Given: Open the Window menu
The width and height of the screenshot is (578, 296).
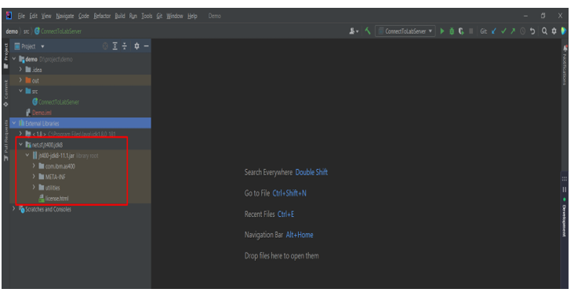Looking at the screenshot, I should coord(175,16).
